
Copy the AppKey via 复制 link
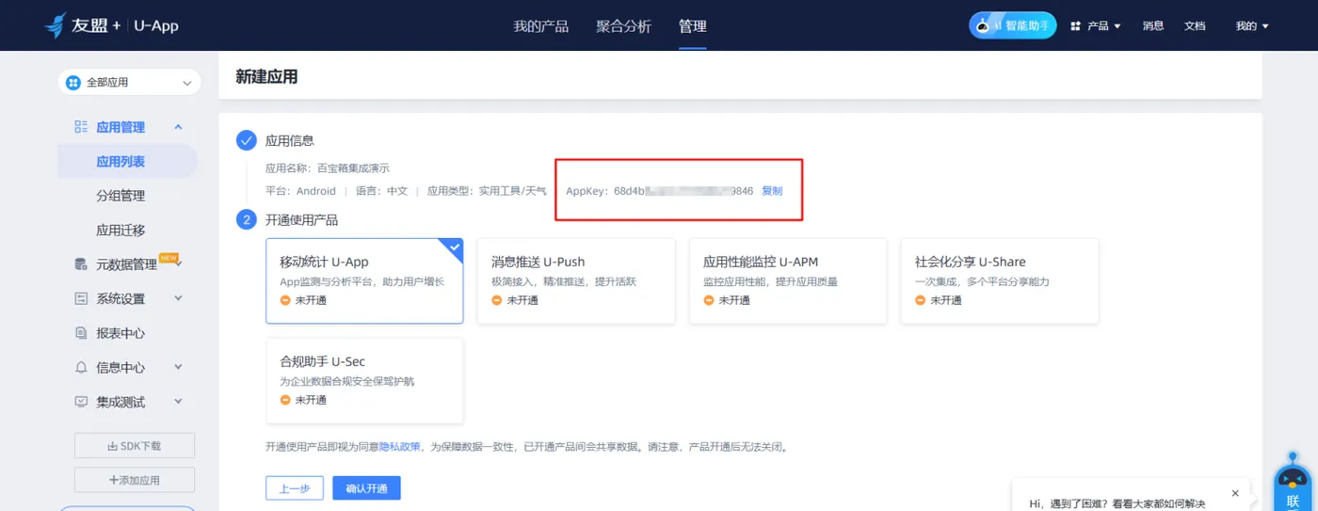[x=772, y=191]
